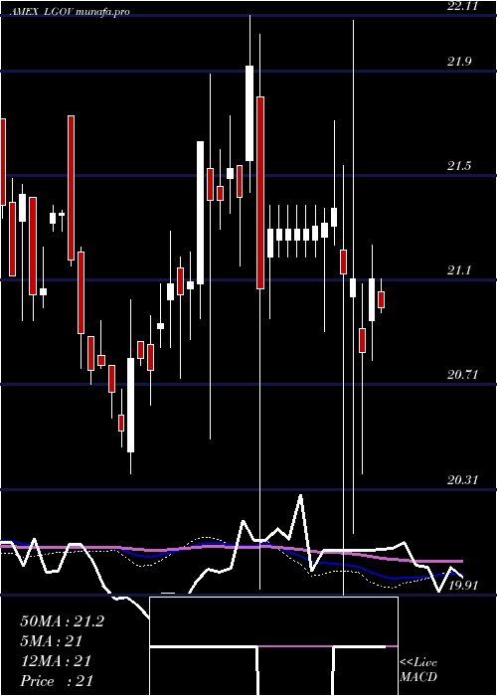Viewport: 497px width, 696px height.
Task: Click the '<<Live MACD' label
Action: coord(418,670)
